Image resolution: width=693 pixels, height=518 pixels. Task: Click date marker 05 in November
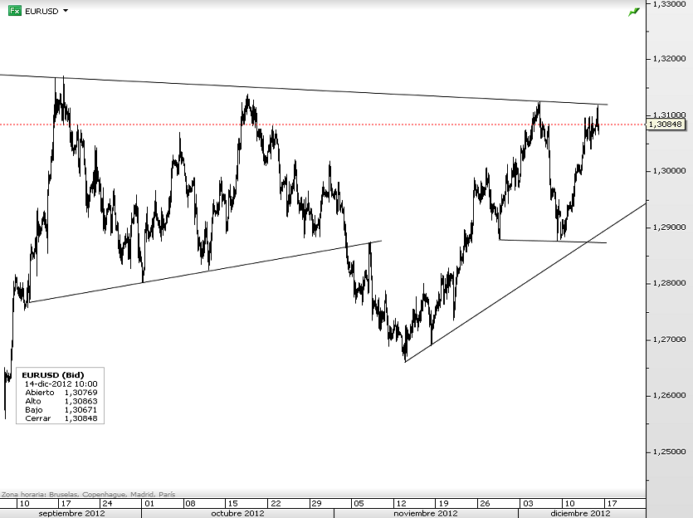point(359,503)
